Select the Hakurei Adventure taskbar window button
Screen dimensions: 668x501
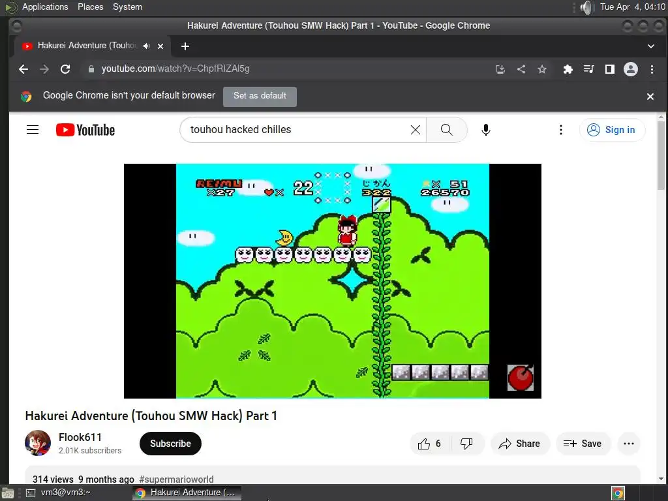pyautogui.click(x=186, y=493)
